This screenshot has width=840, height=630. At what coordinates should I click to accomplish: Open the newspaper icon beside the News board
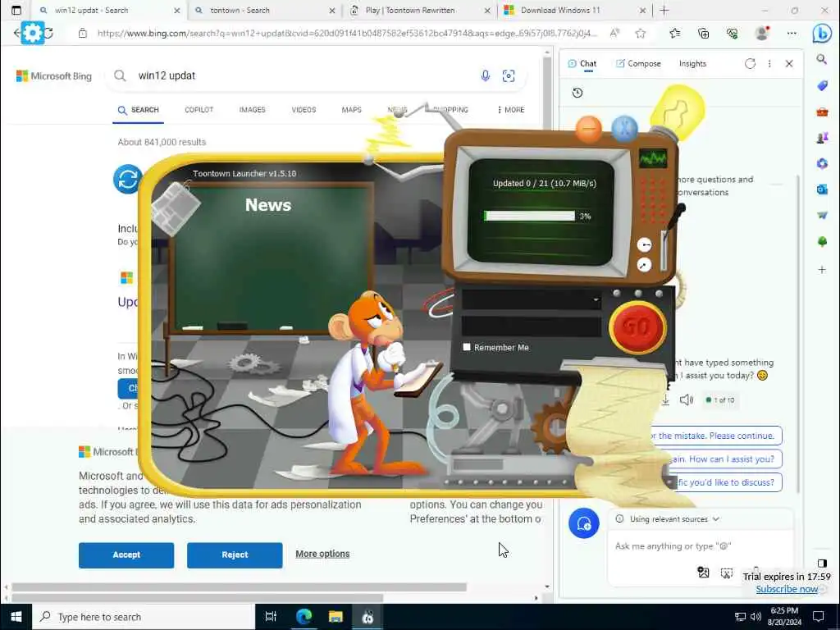point(175,208)
